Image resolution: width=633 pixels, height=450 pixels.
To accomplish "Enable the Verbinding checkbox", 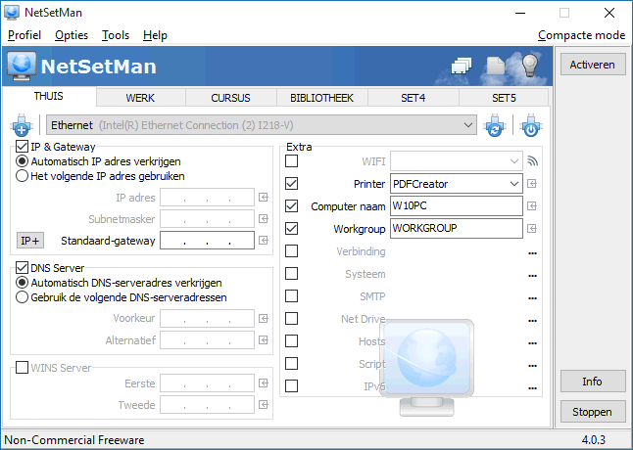I will click(291, 251).
